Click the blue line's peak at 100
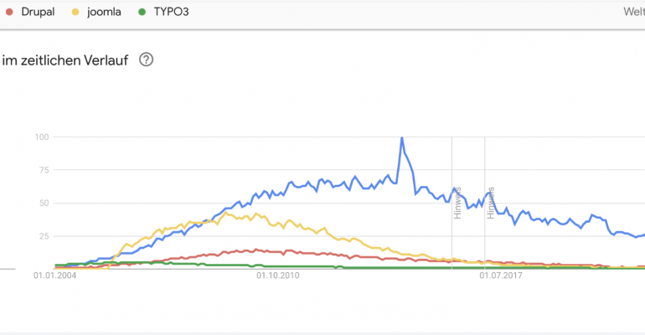Image resolution: width=645 pixels, height=335 pixels. (x=402, y=138)
